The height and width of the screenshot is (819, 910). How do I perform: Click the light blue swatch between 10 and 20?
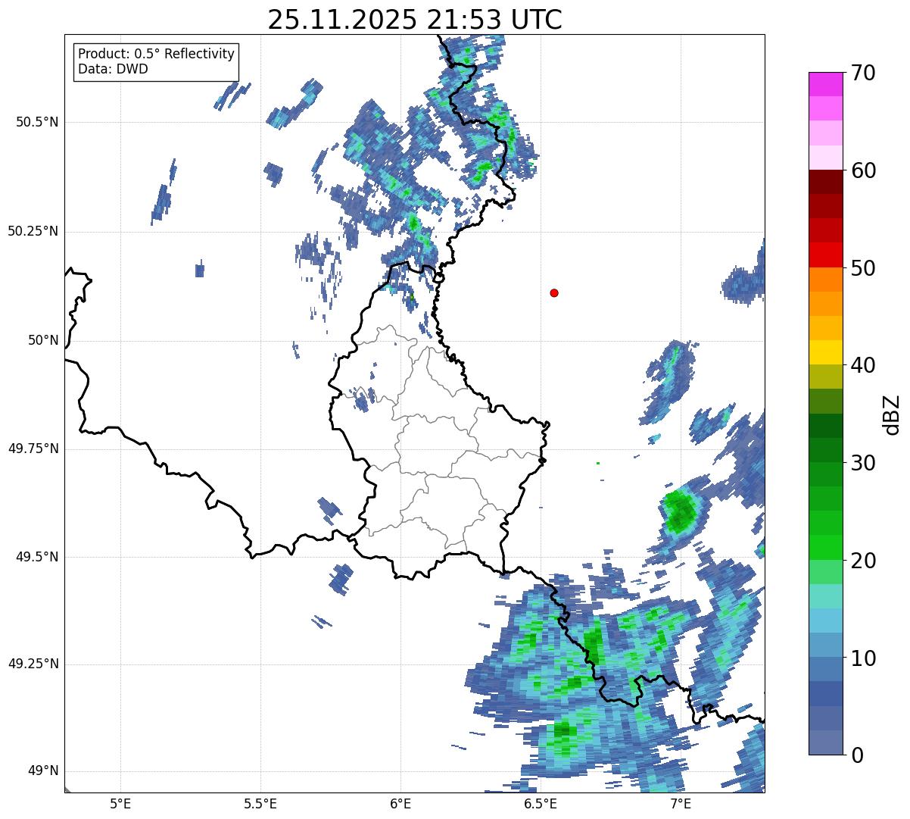tap(826, 621)
